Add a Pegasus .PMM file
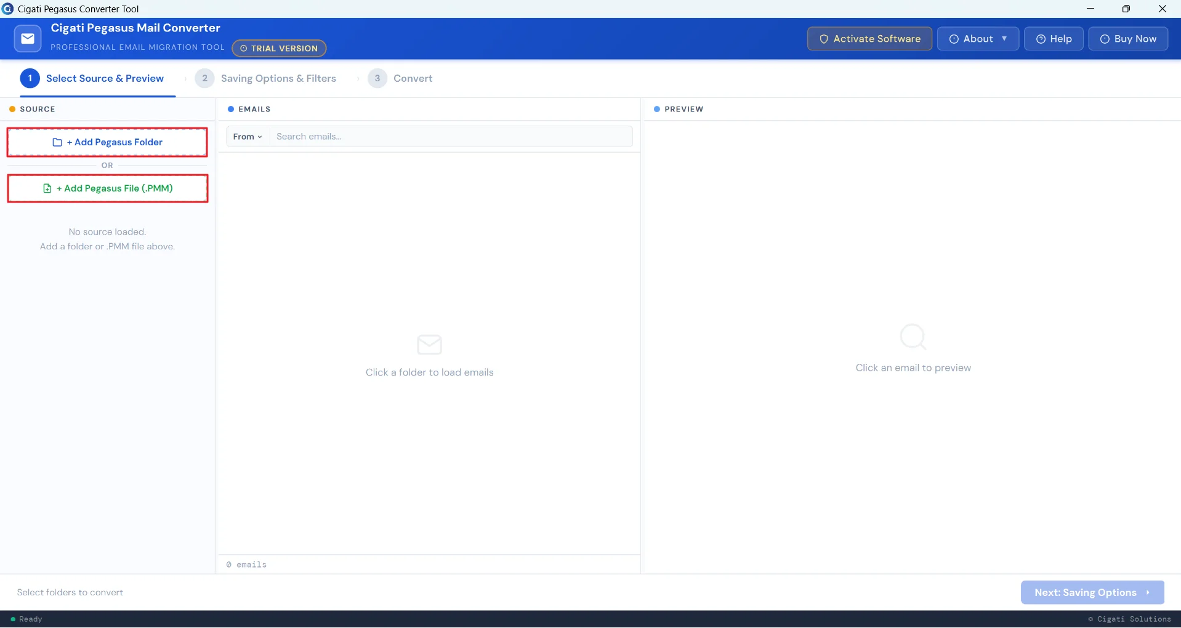Viewport: 1181px width, 628px height. pyautogui.click(x=108, y=188)
